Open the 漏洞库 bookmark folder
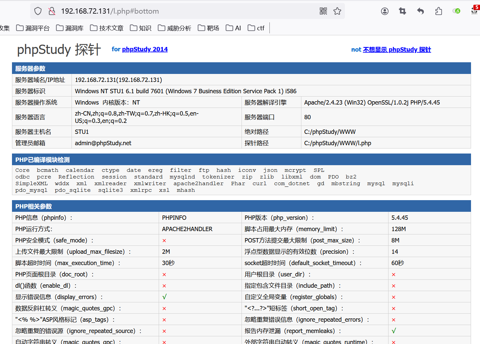480x344 pixels. point(70,28)
